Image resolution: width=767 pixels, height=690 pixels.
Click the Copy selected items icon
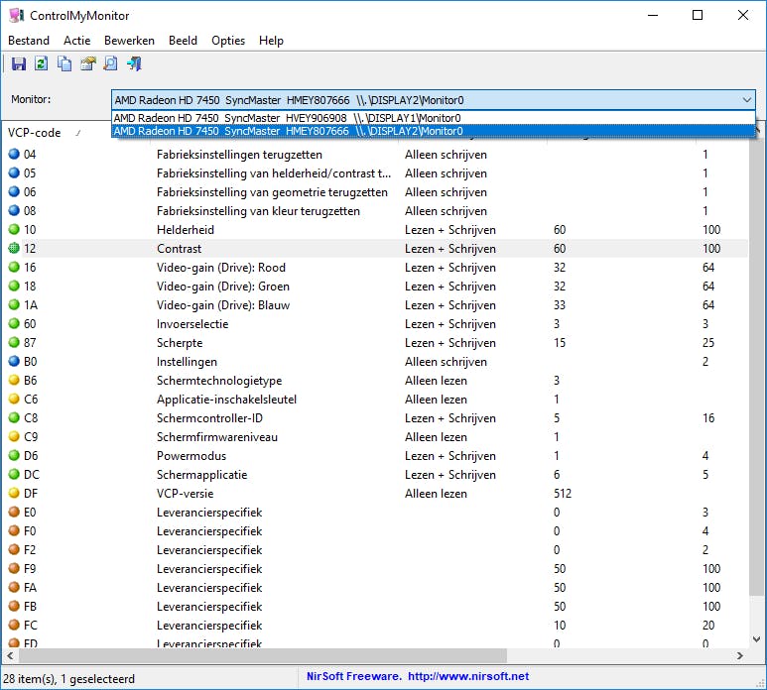[64, 64]
